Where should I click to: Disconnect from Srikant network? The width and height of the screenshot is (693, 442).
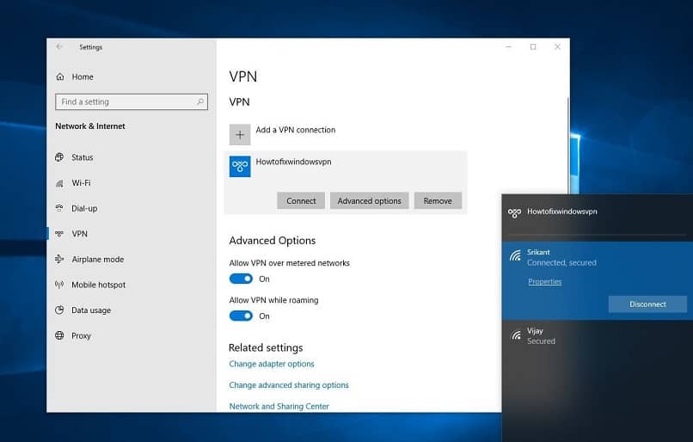click(x=647, y=304)
